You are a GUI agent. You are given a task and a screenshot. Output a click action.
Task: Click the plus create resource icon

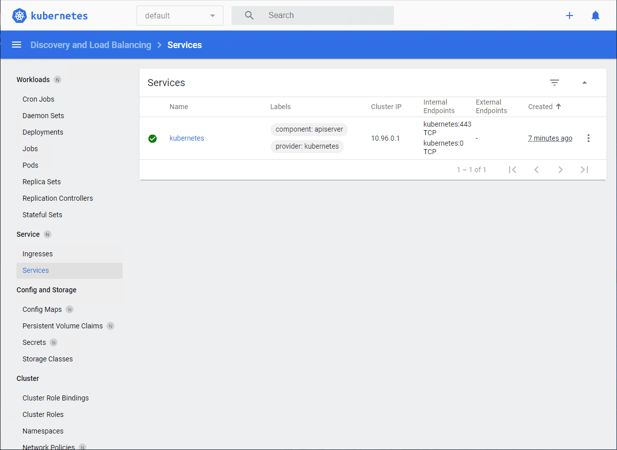569,16
